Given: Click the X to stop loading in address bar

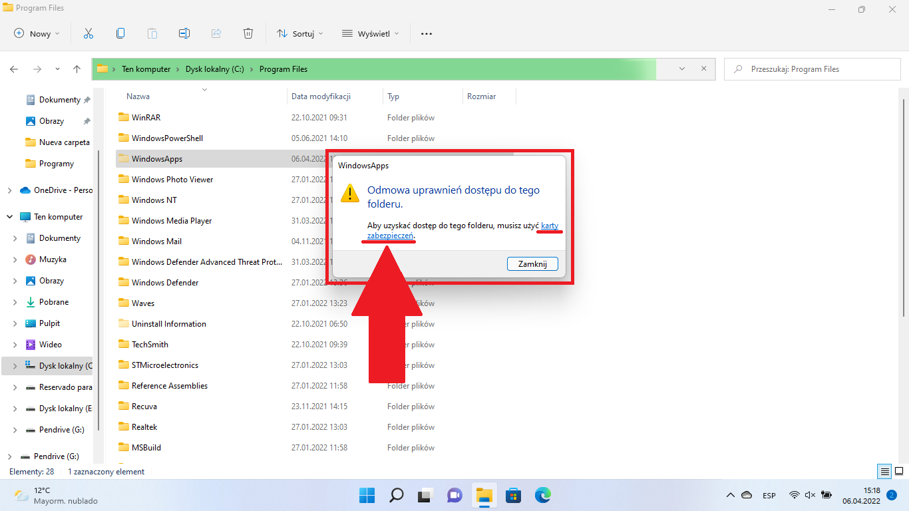Looking at the screenshot, I should pyautogui.click(x=704, y=69).
